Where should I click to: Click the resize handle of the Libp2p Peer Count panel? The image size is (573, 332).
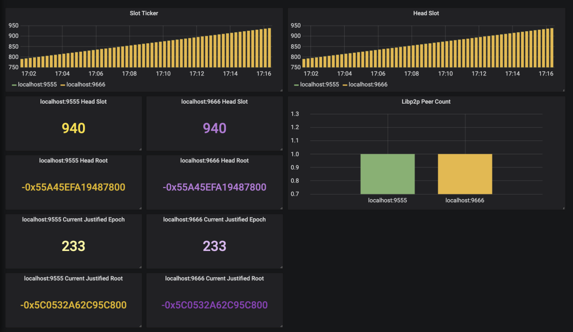pos(564,207)
